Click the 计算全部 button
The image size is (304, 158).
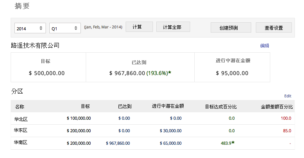point(173,27)
